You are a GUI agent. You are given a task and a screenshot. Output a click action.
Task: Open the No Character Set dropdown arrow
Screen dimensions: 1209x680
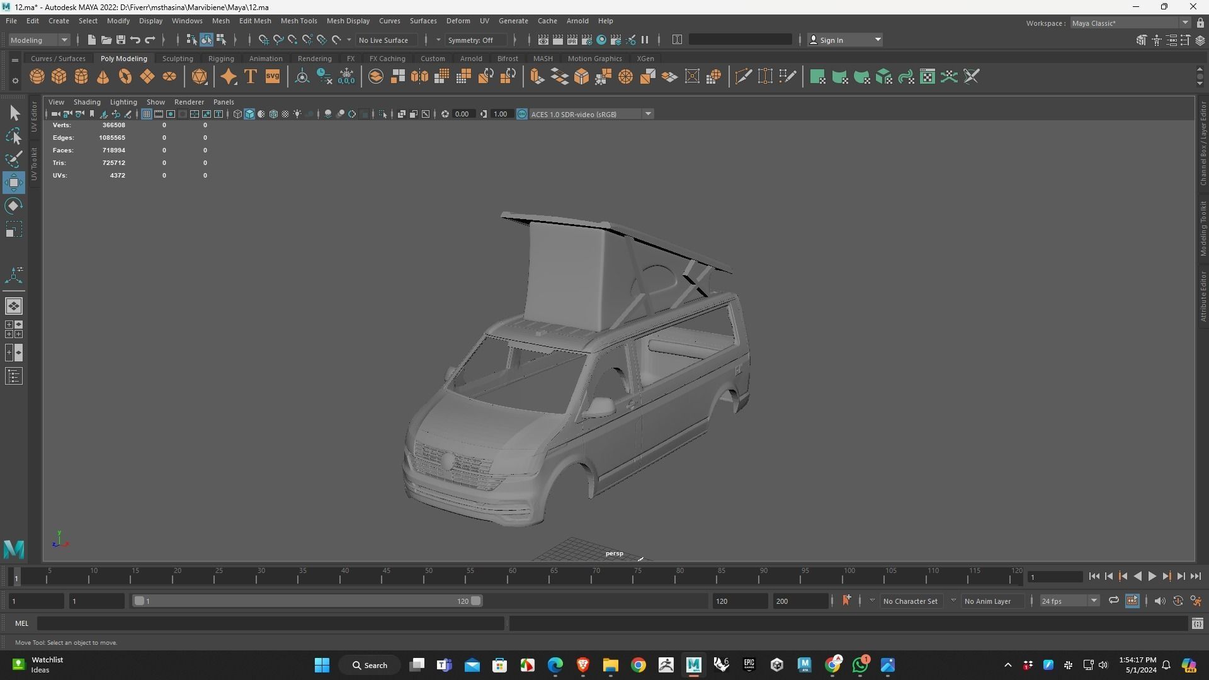click(872, 601)
